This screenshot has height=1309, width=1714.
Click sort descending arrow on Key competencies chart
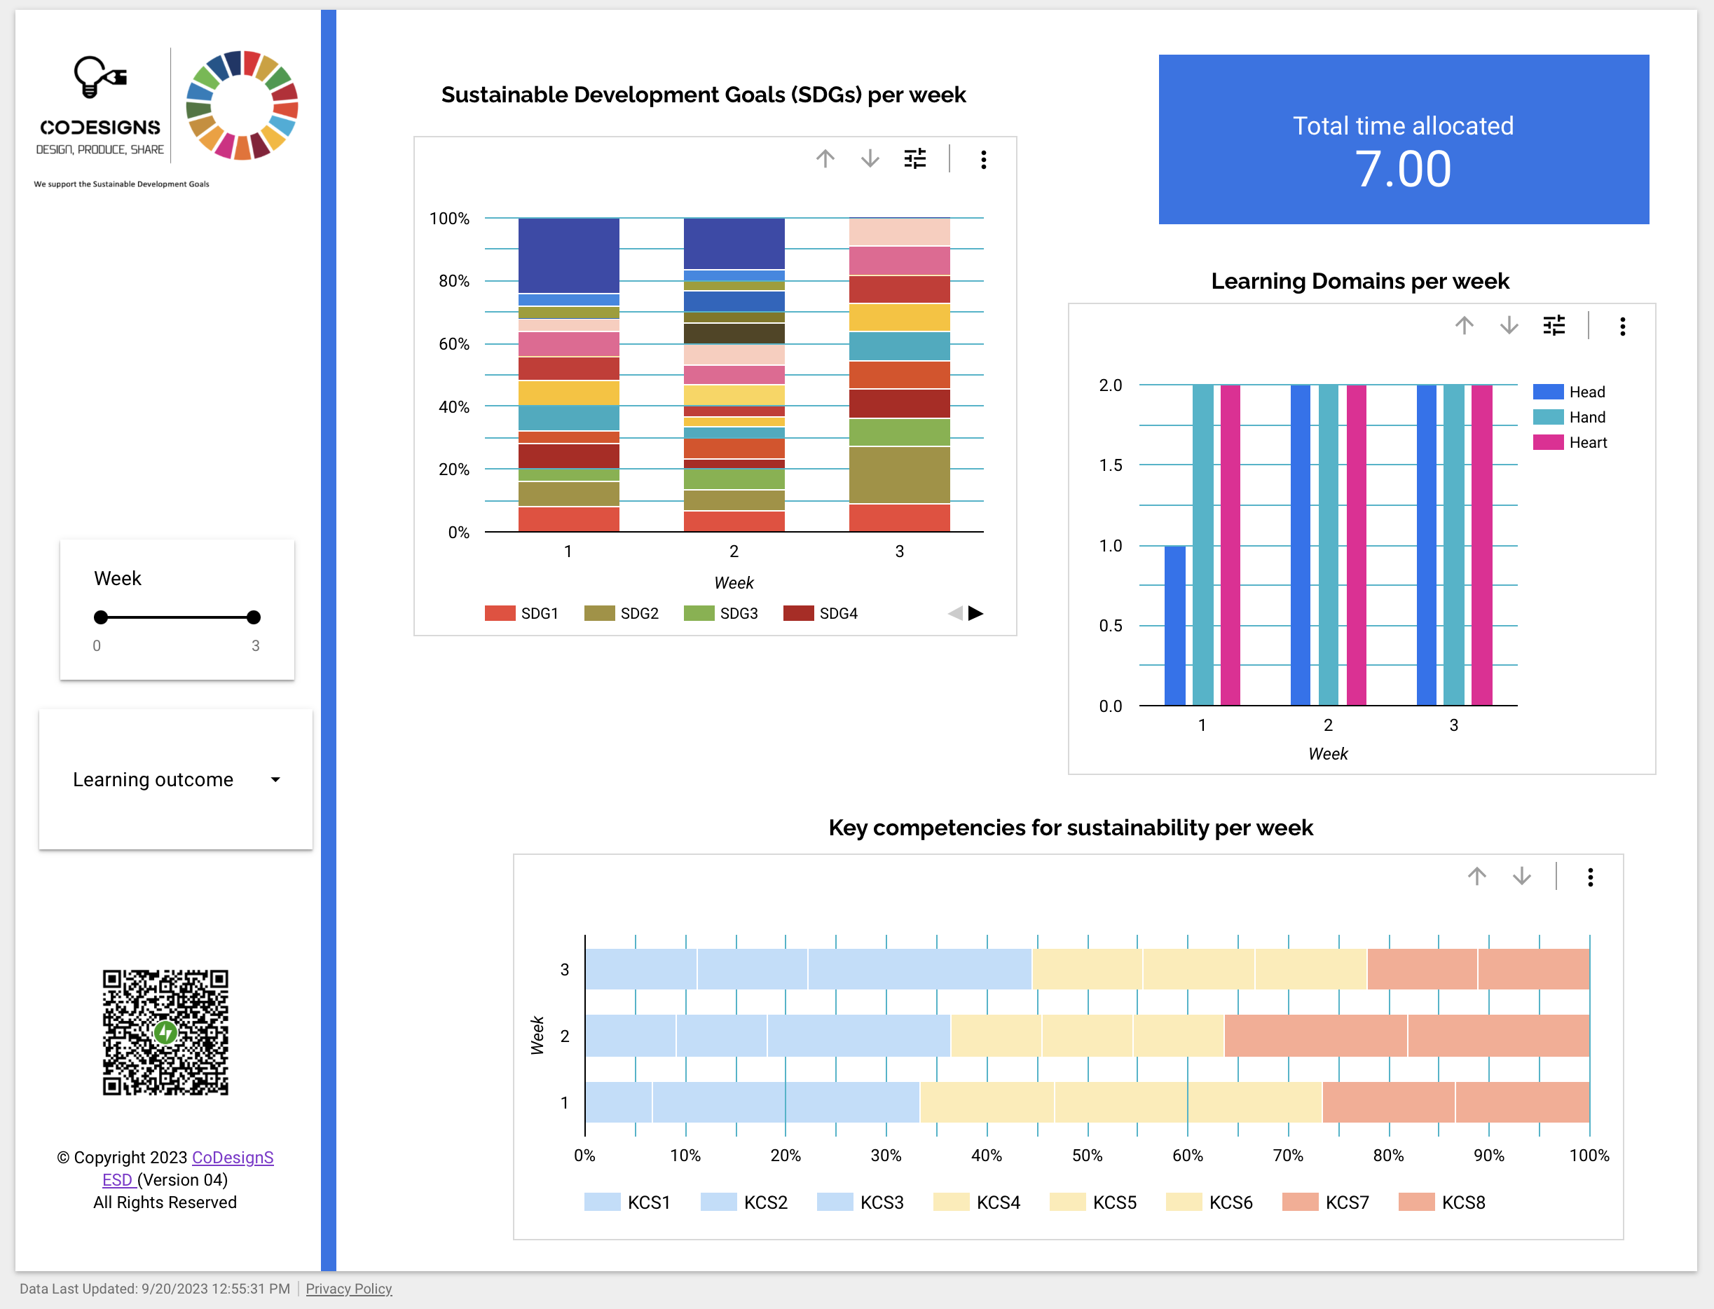click(x=1521, y=877)
